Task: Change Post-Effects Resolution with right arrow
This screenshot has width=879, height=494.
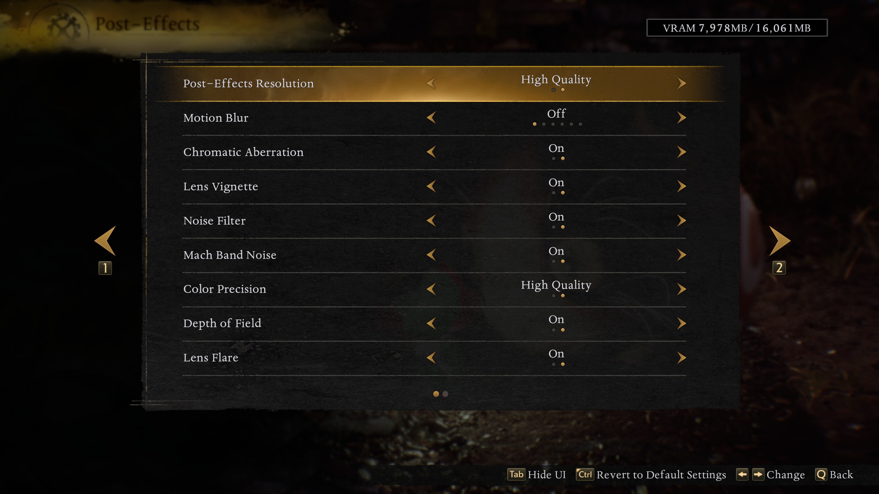Action: tap(682, 83)
